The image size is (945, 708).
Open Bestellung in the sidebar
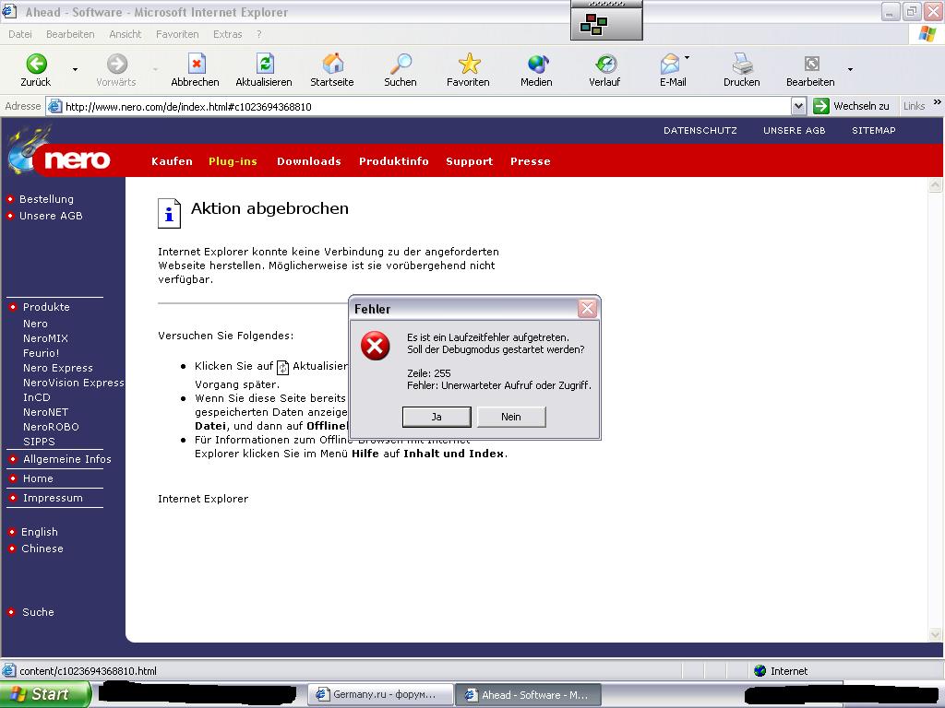point(46,199)
